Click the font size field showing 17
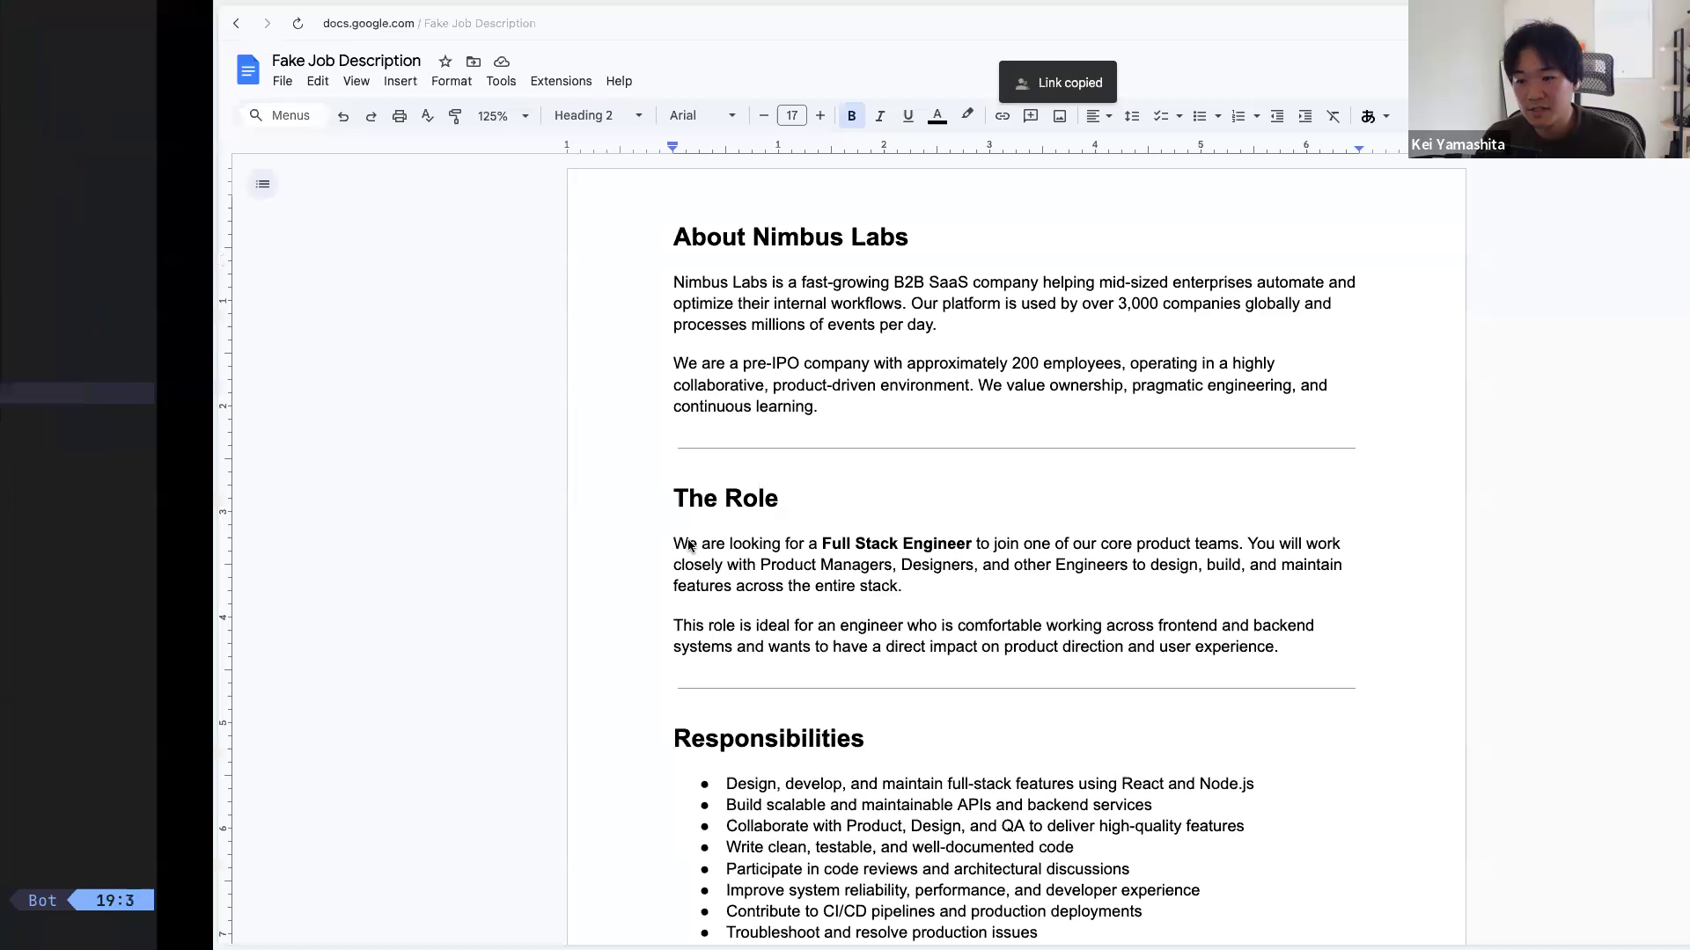The height and width of the screenshot is (950, 1690). [792, 116]
